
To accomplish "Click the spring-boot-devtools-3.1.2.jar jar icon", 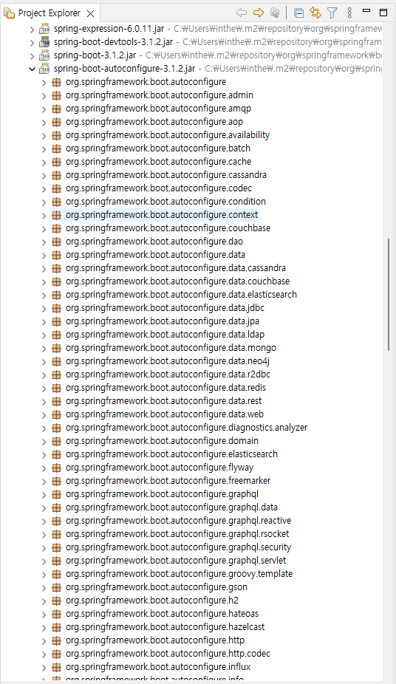I will (x=44, y=42).
